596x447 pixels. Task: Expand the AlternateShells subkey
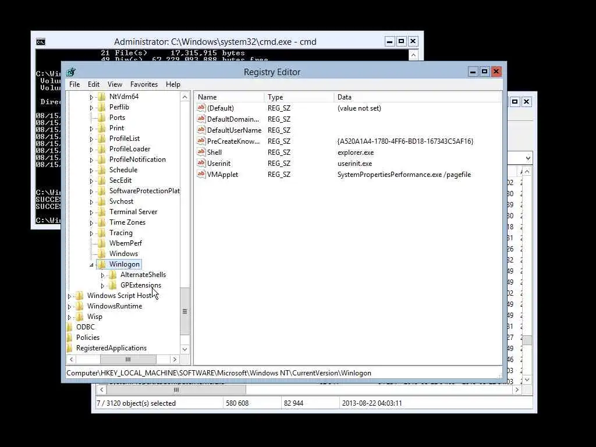pyautogui.click(x=102, y=275)
